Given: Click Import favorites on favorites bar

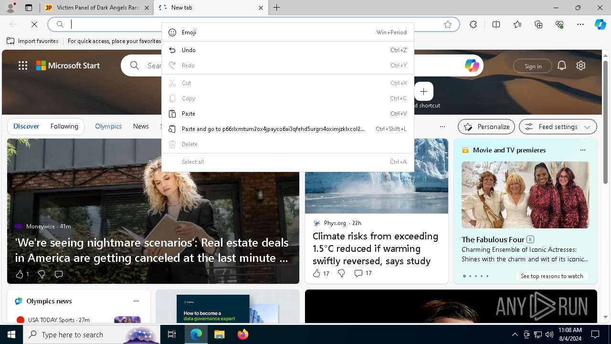Looking at the screenshot, I should (x=32, y=41).
